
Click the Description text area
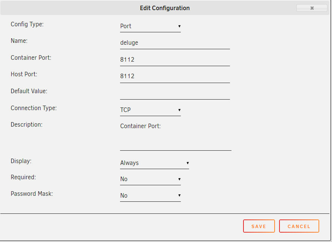[x=176, y=136]
